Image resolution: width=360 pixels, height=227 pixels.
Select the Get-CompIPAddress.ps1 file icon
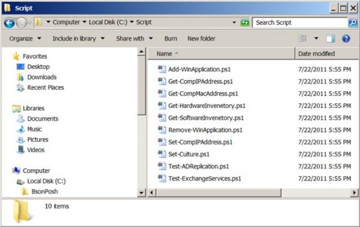(x=161, y=81)
